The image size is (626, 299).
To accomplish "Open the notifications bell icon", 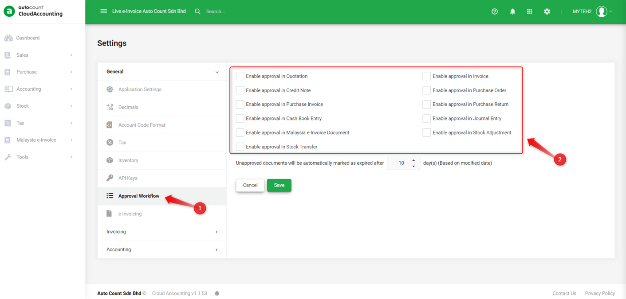I will pyautogui.click(x=512, y=12).
